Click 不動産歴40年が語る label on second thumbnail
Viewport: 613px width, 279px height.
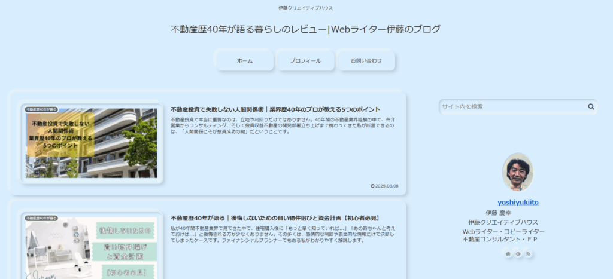point(41,218)
